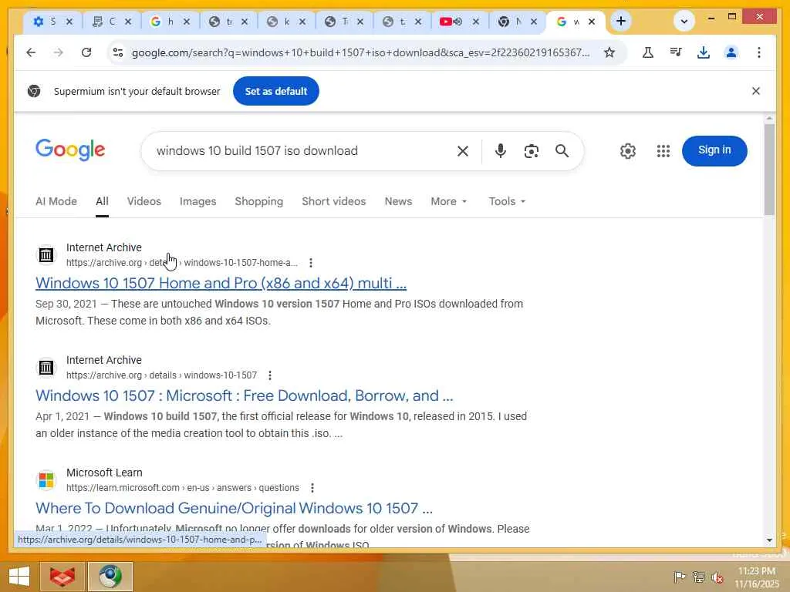Open options dots for windows-10-1507-home result
This screenshot has width=790, height=592.
point(311,263)
